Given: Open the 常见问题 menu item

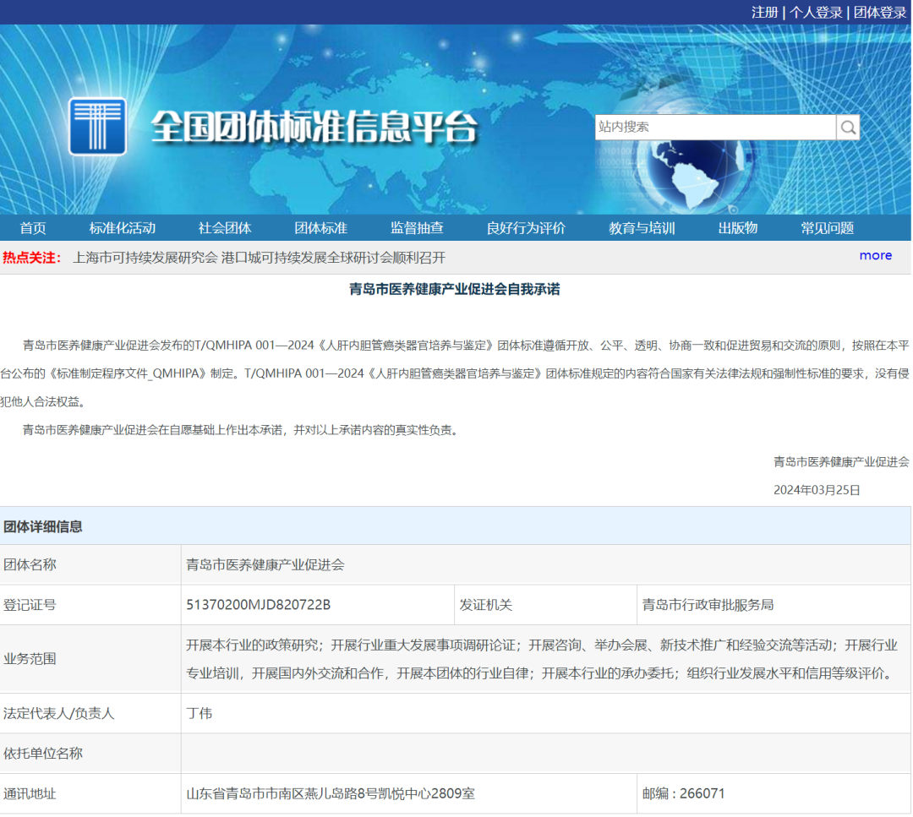Looking at the screenshot, I should click(827, 228).
